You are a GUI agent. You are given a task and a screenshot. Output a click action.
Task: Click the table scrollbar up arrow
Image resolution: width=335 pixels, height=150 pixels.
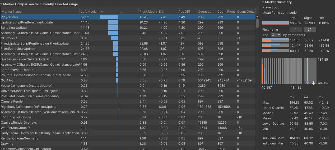point(257,16)
